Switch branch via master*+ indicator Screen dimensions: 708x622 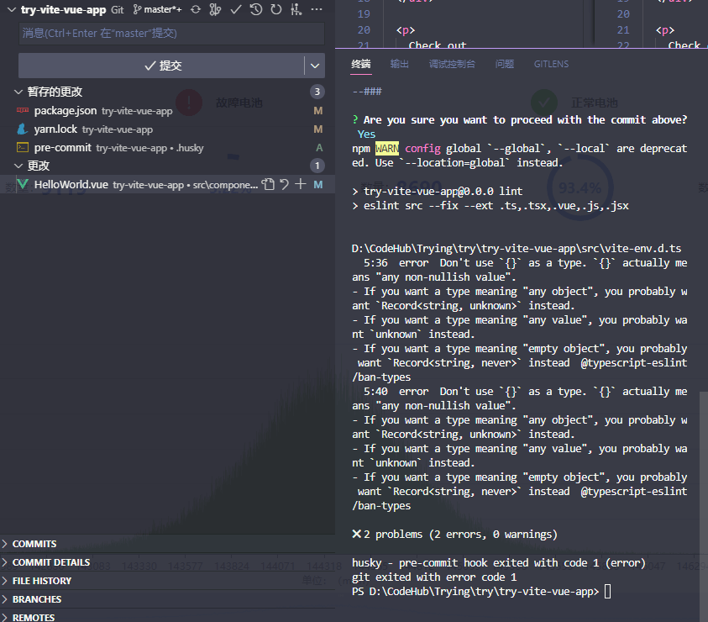[x=158, y=9]
